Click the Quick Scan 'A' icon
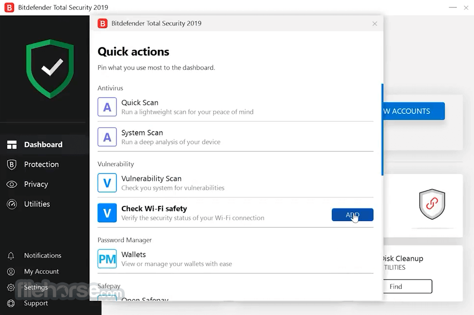 [107, 107]
